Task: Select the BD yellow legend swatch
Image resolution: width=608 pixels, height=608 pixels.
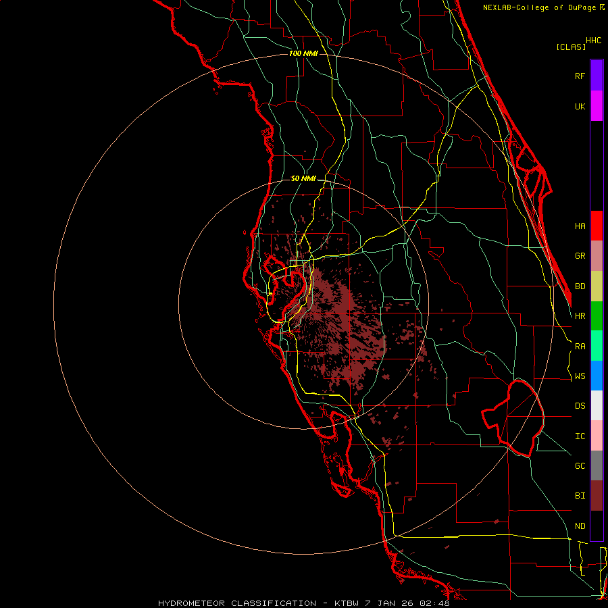Action: tap(597, 286)
